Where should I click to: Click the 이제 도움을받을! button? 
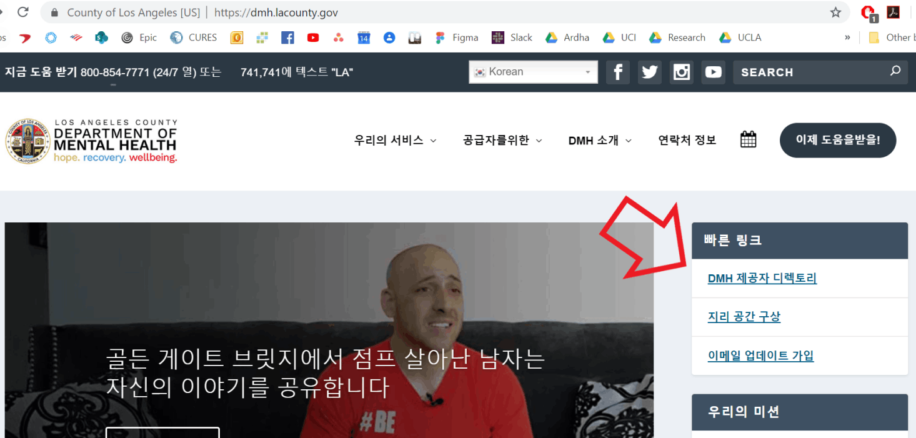[837, 140]
